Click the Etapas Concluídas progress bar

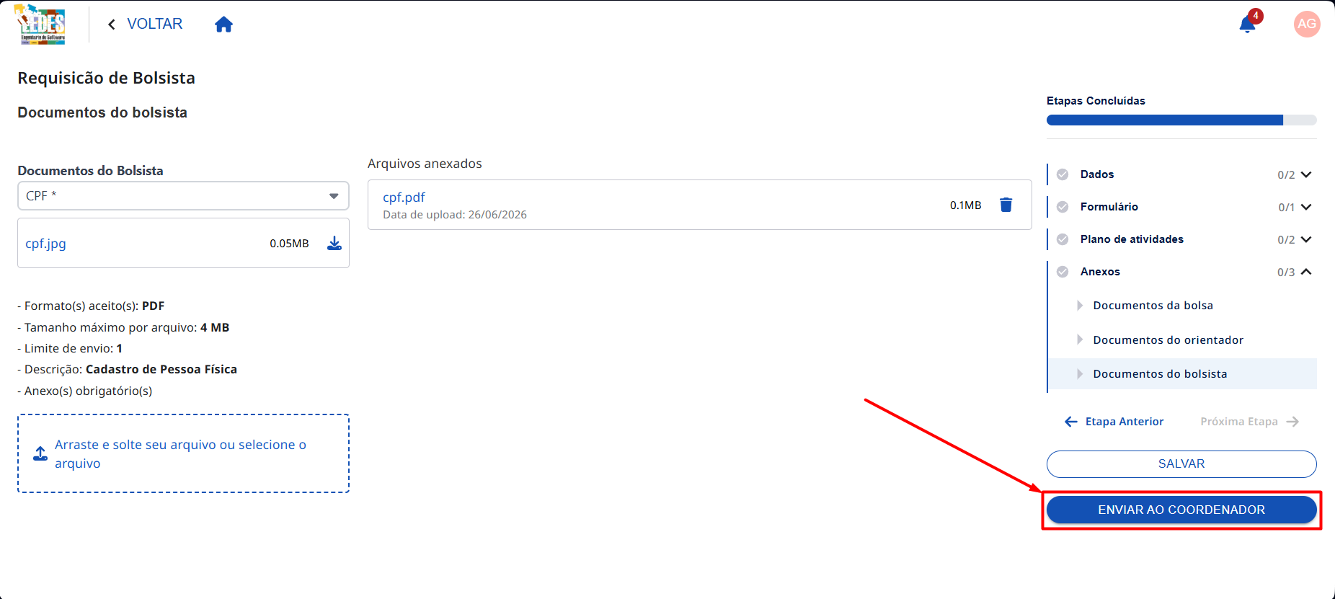coord(1181,120)
